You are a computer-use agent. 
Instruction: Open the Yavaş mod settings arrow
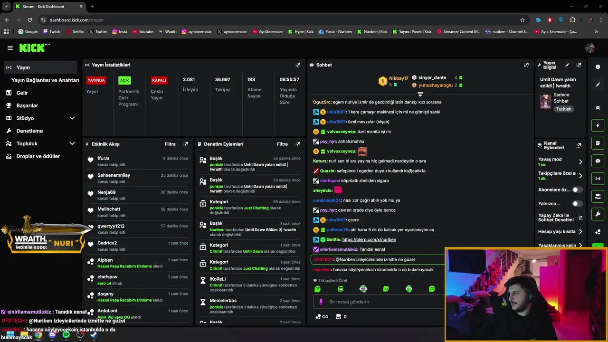580,162
